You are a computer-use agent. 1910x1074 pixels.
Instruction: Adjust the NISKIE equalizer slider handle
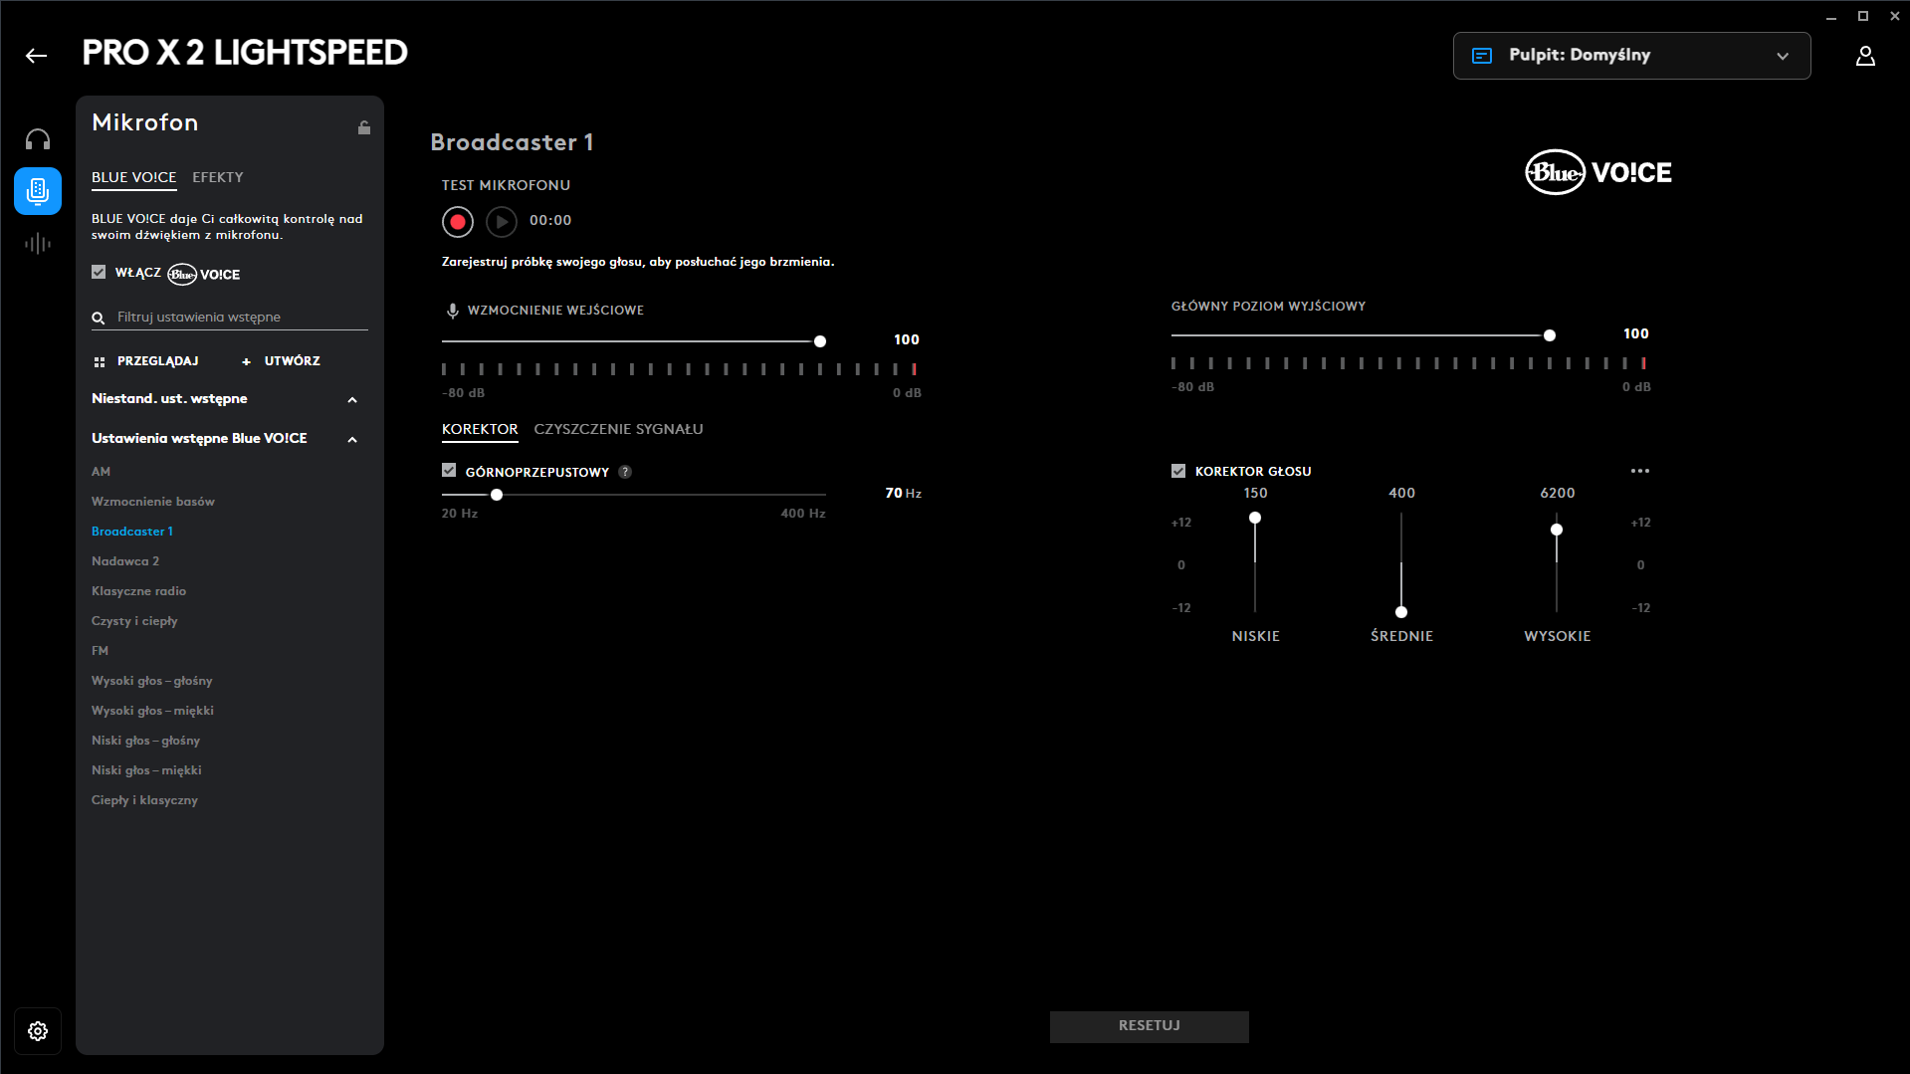click(1255, 518)
